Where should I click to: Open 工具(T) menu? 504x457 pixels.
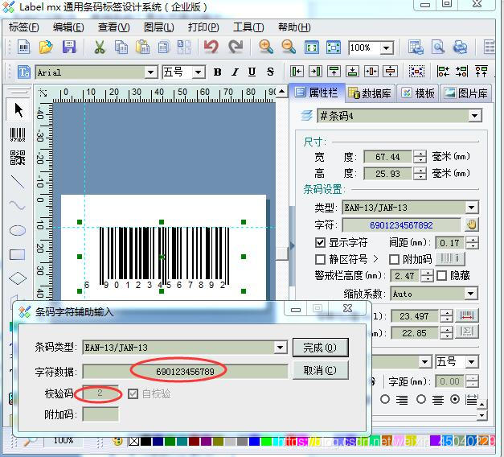(x=248, y=27)
